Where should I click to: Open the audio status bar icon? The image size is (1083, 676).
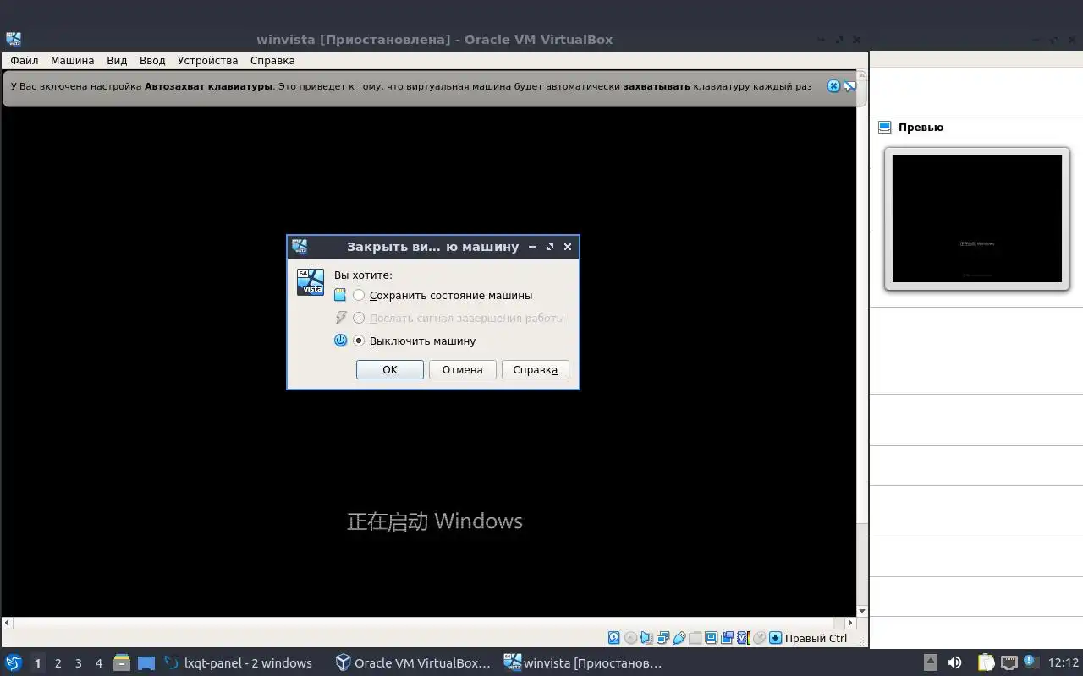click(x=646, y=638)
